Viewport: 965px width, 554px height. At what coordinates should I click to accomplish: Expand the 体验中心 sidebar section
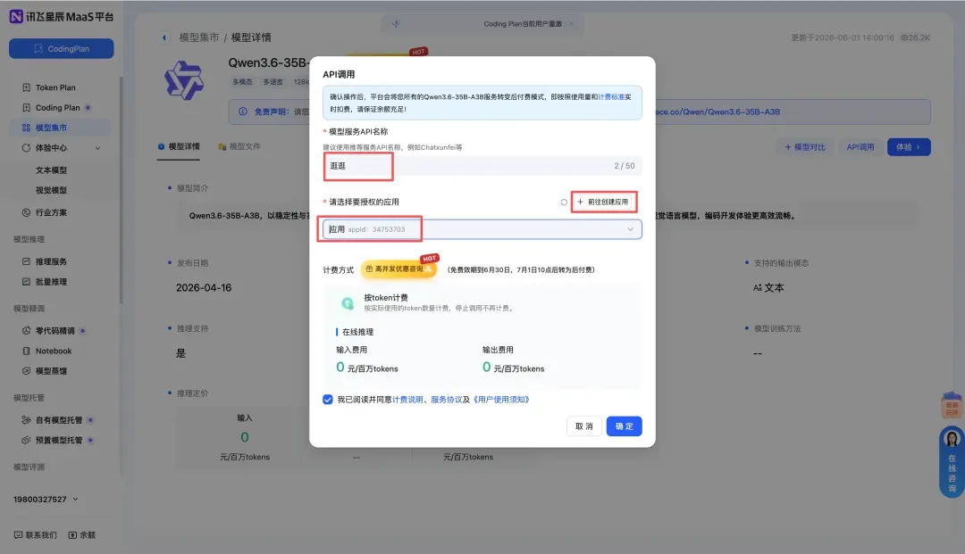coord(61,148)
